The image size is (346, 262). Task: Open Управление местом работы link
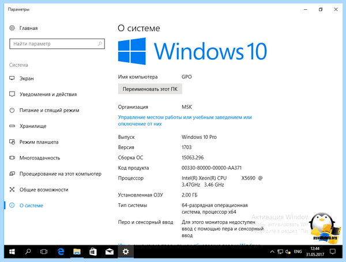tap(185, 120)
